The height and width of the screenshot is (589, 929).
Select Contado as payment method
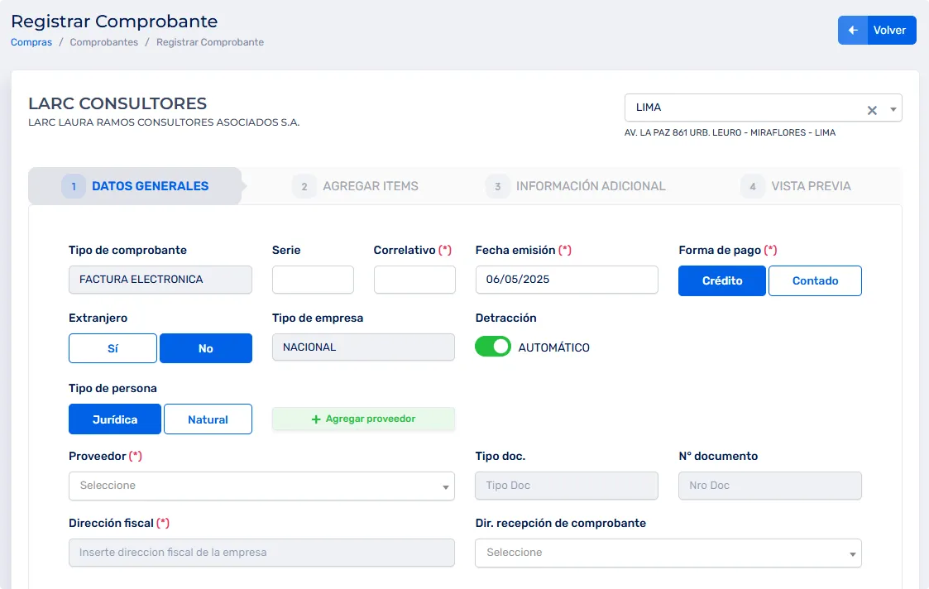tap(815, 280)
